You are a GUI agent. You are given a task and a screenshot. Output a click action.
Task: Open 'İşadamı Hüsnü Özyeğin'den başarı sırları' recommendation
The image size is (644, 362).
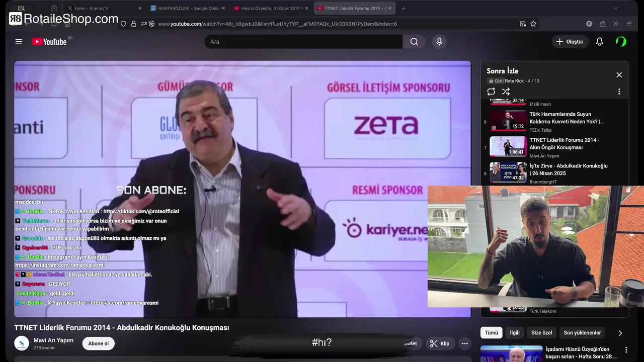point(581,352)
